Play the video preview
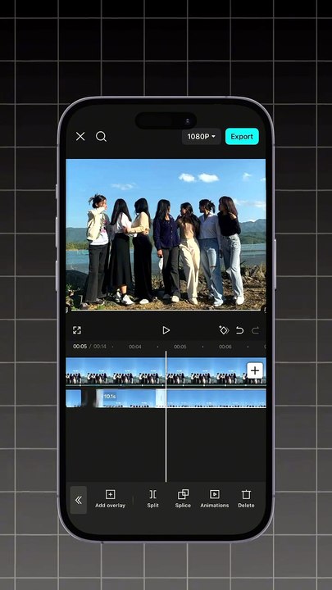332x590 pixels. 166,330
